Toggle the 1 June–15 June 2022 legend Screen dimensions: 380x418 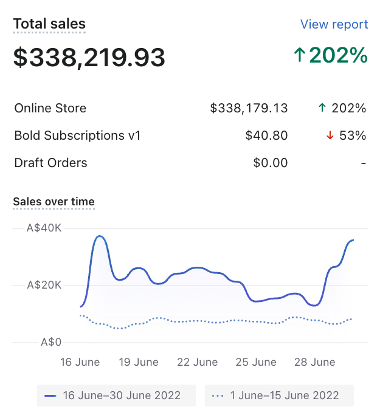279,396
